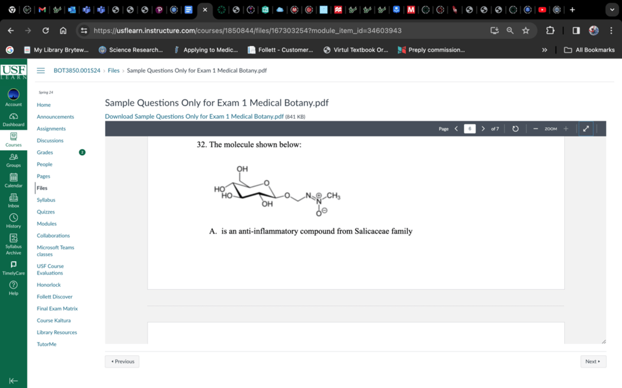Open the Inbox icon in sidebar

[x=13, y=200]
